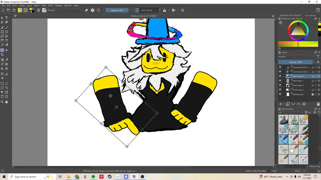321x180 pixels.
Task: Select the Elliptical Selection tool
Action: pos(6,84)
